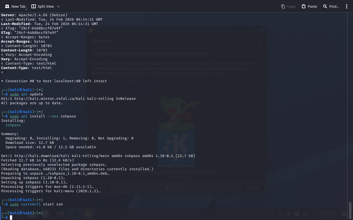Viewport: 353px width, 220px height.
Task: Click the Copy toolbar icon
Action: point(288,6)
